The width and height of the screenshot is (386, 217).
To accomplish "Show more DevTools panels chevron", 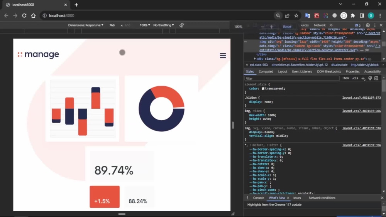I will (x=331, y=25).
